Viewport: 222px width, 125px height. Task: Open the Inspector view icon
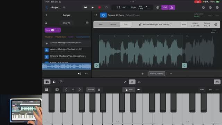click(x=54, y=82)
